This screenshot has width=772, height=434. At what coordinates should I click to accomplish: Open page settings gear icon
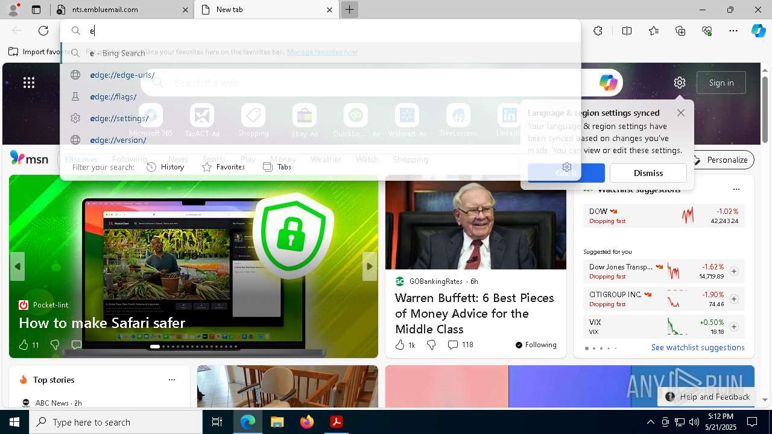[x=680, y=83]
